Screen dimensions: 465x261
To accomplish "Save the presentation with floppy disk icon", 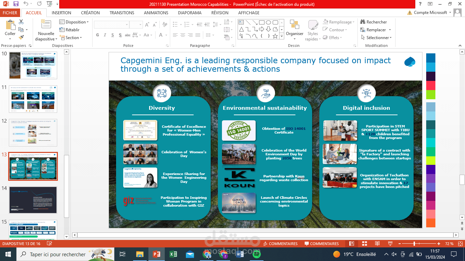I will click(x=16, y=4).
